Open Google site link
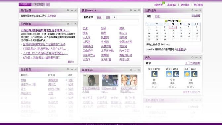This screenshot has width=222, height=125. (123, 33)
